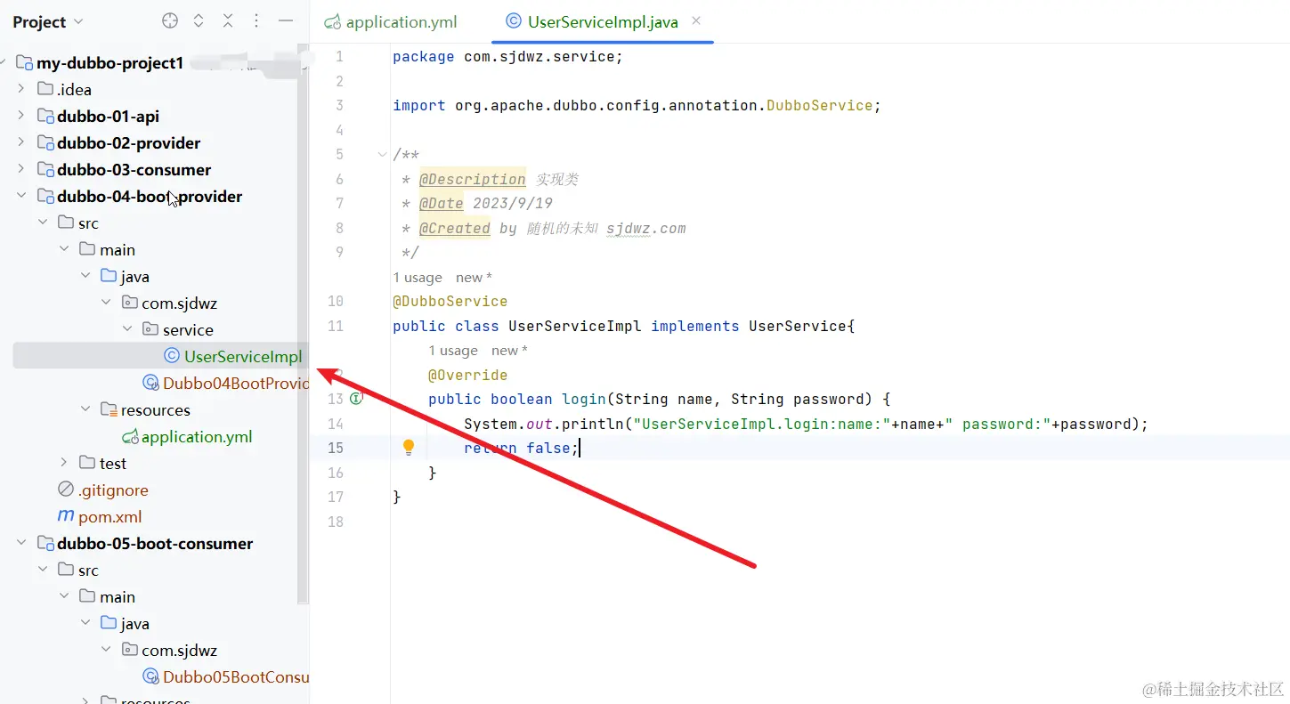
Task: Collapse the dubbo-04-boot-provider module
Action: click(x=21, y=196)
